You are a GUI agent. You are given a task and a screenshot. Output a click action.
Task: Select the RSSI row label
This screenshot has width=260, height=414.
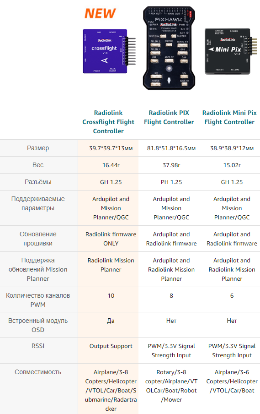tap(38, 346)
